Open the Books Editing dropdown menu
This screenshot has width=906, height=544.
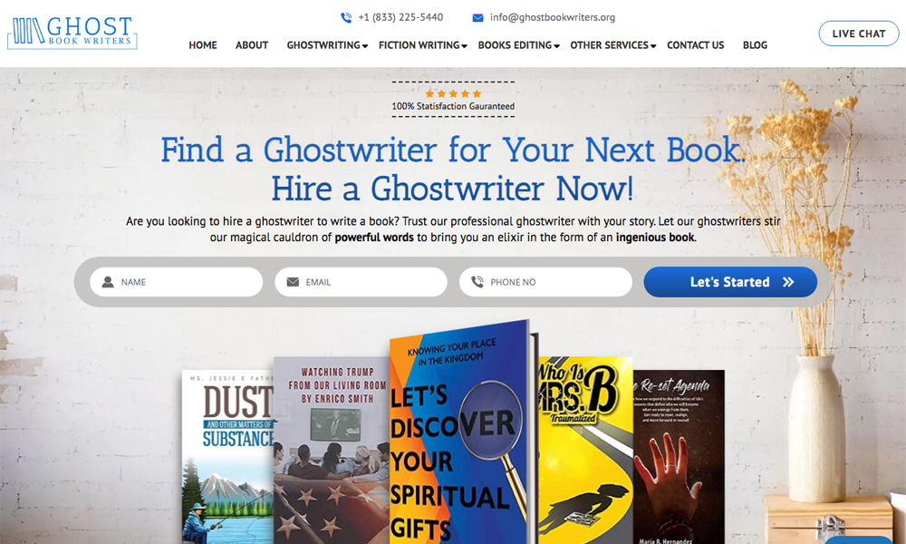coord(519,45)
